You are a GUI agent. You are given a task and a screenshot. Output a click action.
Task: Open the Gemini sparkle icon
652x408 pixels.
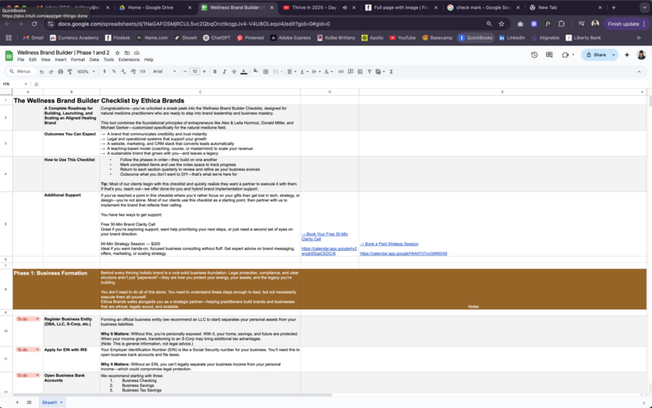[627, 55]
